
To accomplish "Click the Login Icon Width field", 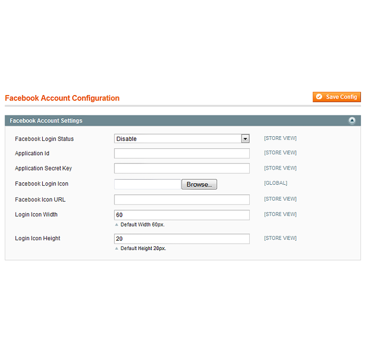I will point(182,215).
